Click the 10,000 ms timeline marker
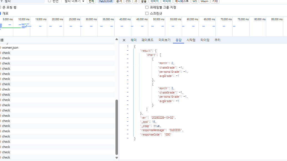Viewport: 287px width, 161px height. 24,19
